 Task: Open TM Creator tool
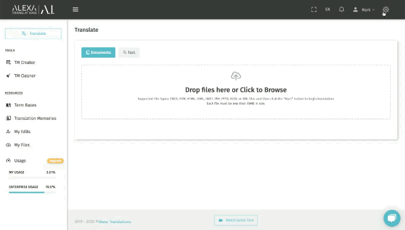(25, 62)
